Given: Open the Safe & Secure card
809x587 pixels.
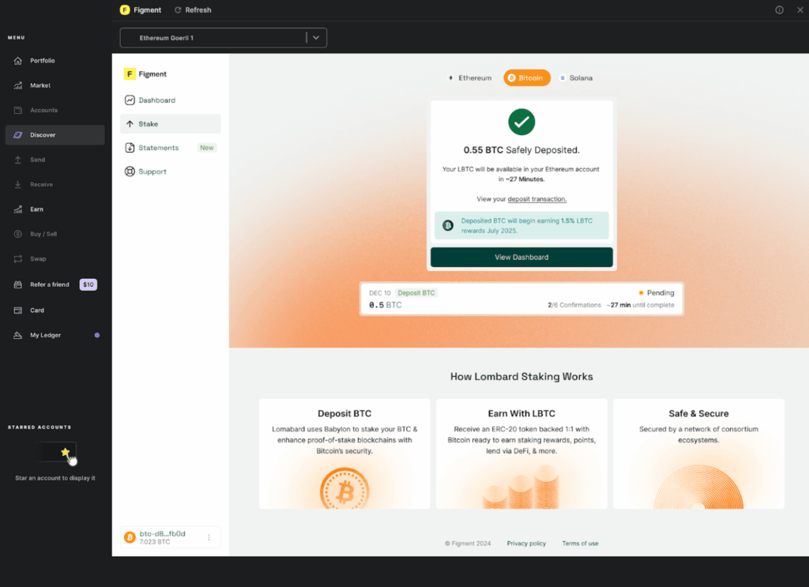Looking at the screenshot, I should 698,453.
